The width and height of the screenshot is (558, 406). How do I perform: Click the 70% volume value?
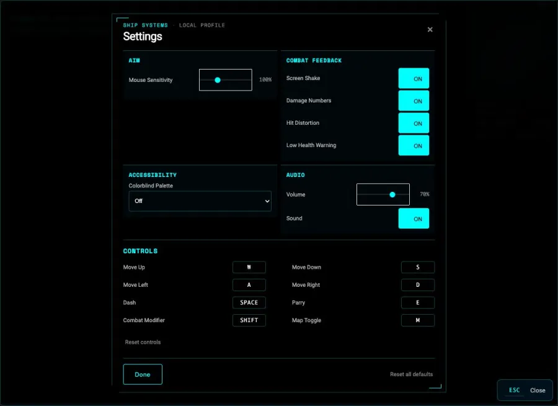(x=425, y=194)
